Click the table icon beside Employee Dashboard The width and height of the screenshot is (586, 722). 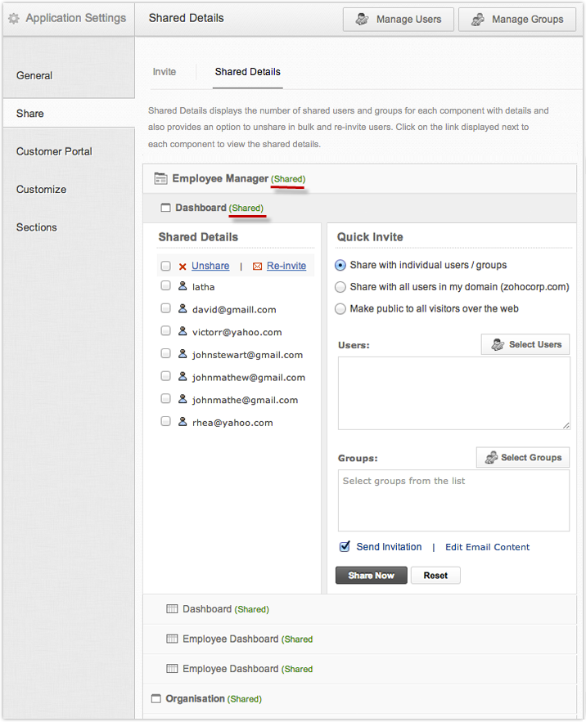tap(172, 639)
